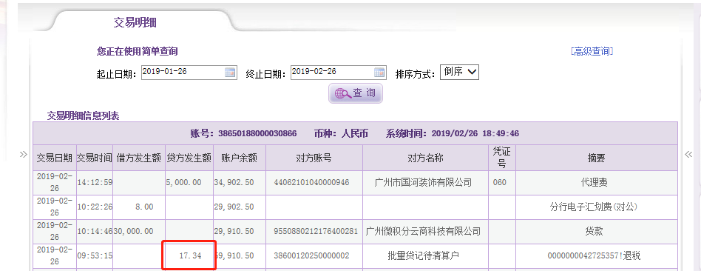Select transaction time 09:53:15 cell
The width and height of the screenshot is (701, 271).
pos(95,255)
